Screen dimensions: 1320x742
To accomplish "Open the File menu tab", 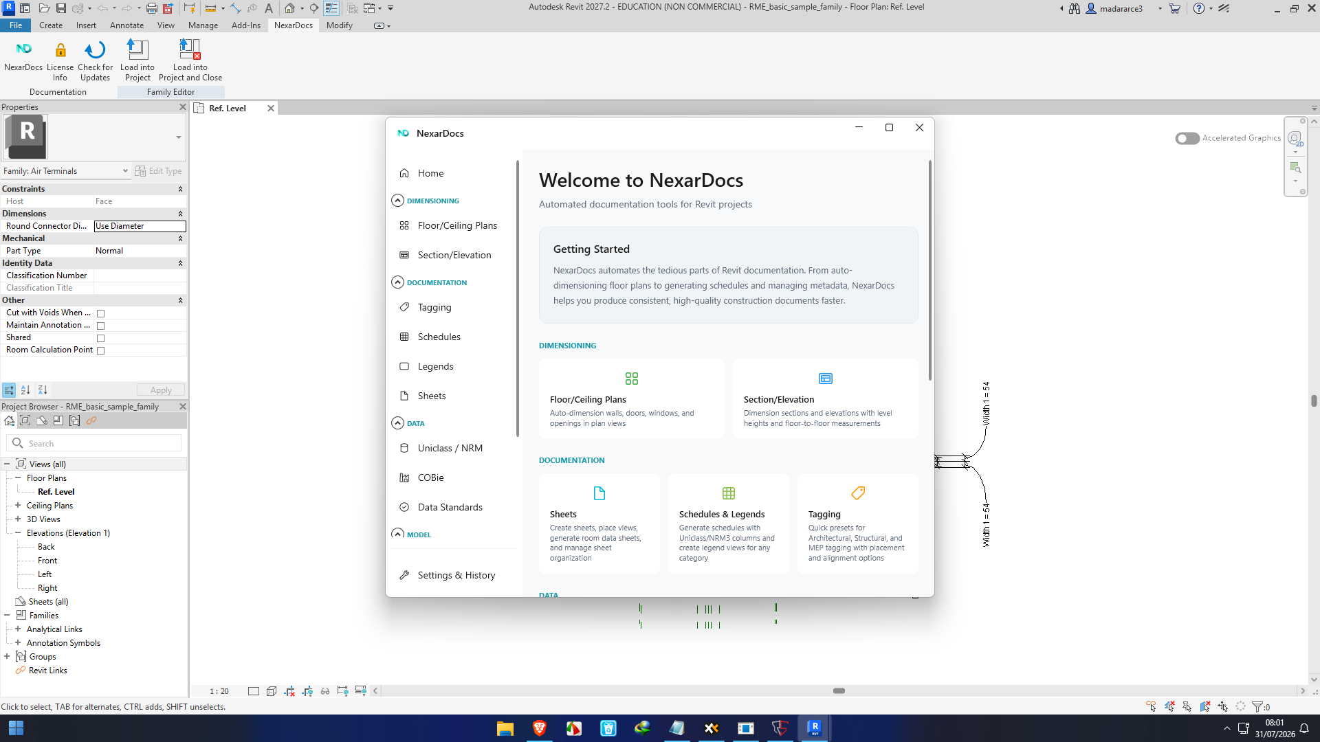I will pyautogui.click(x=16, y=25).
